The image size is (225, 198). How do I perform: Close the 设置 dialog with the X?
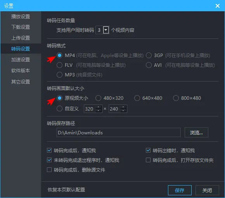[218, 6]
